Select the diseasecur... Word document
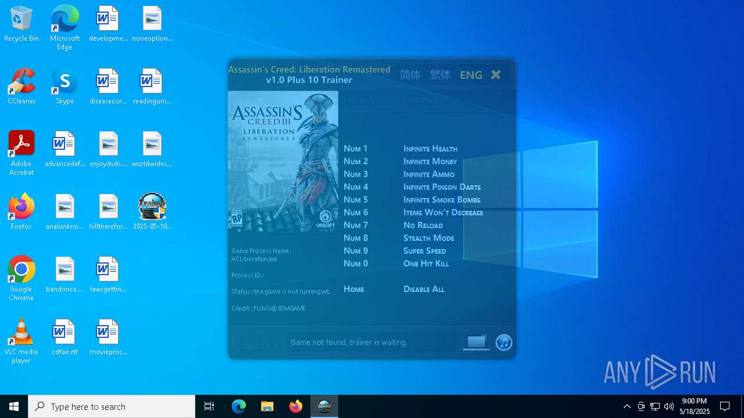 (x=108, y=87)
